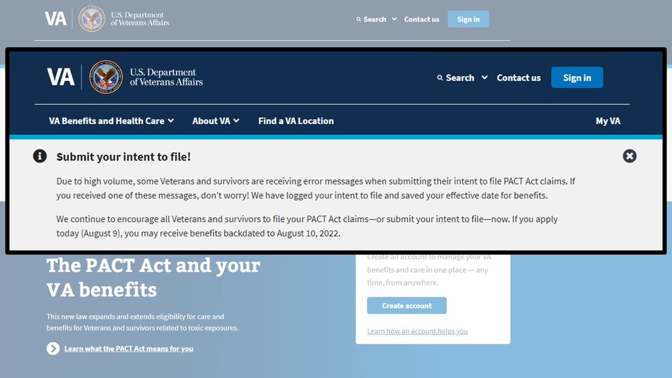Screen dimensions: 672x378
Task: Open the Search dropdown in the zoomed header
Action: (x=462, y=78)
